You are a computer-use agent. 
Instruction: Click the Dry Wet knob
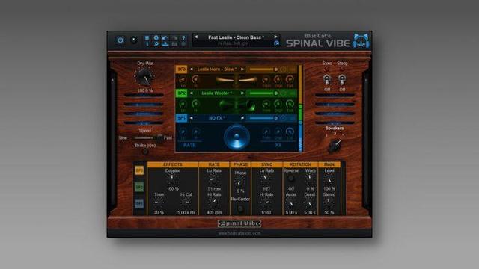[144, 76]
